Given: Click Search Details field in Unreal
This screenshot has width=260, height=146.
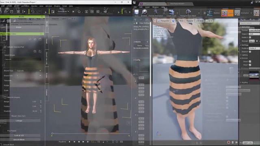Looking at the screenshot, I should (250, 24).
